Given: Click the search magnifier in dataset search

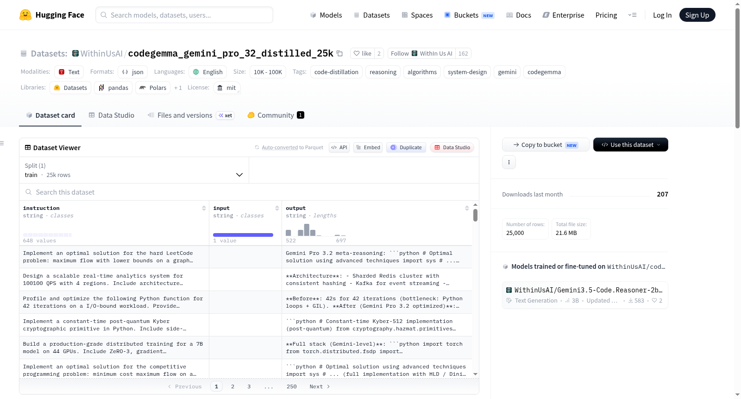Looking at the screenshot, I should pos(29,192).
